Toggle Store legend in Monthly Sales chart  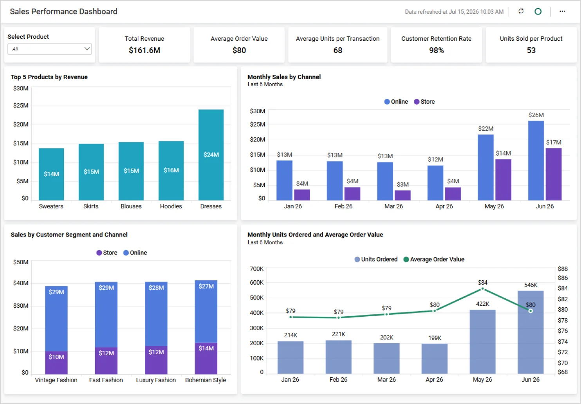pos(424,102)
